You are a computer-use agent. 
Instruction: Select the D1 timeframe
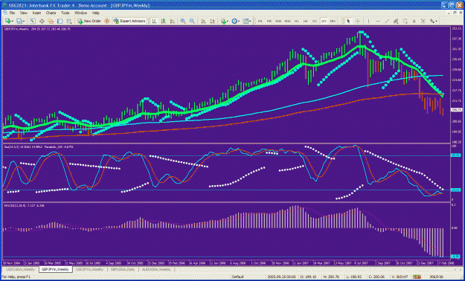[315, 21]
